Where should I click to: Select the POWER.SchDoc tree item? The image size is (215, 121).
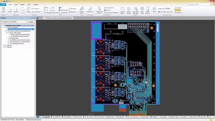(14, 38)
